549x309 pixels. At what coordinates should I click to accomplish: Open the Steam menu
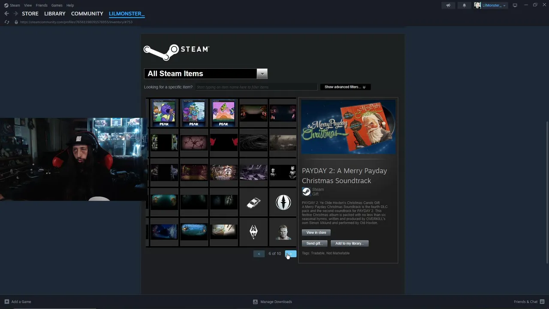point(15,5)
